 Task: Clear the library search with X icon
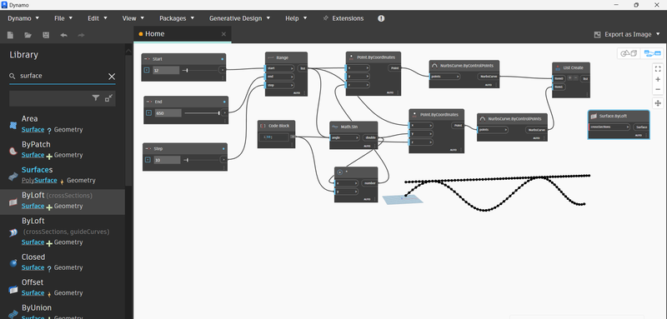click(112, 77)
